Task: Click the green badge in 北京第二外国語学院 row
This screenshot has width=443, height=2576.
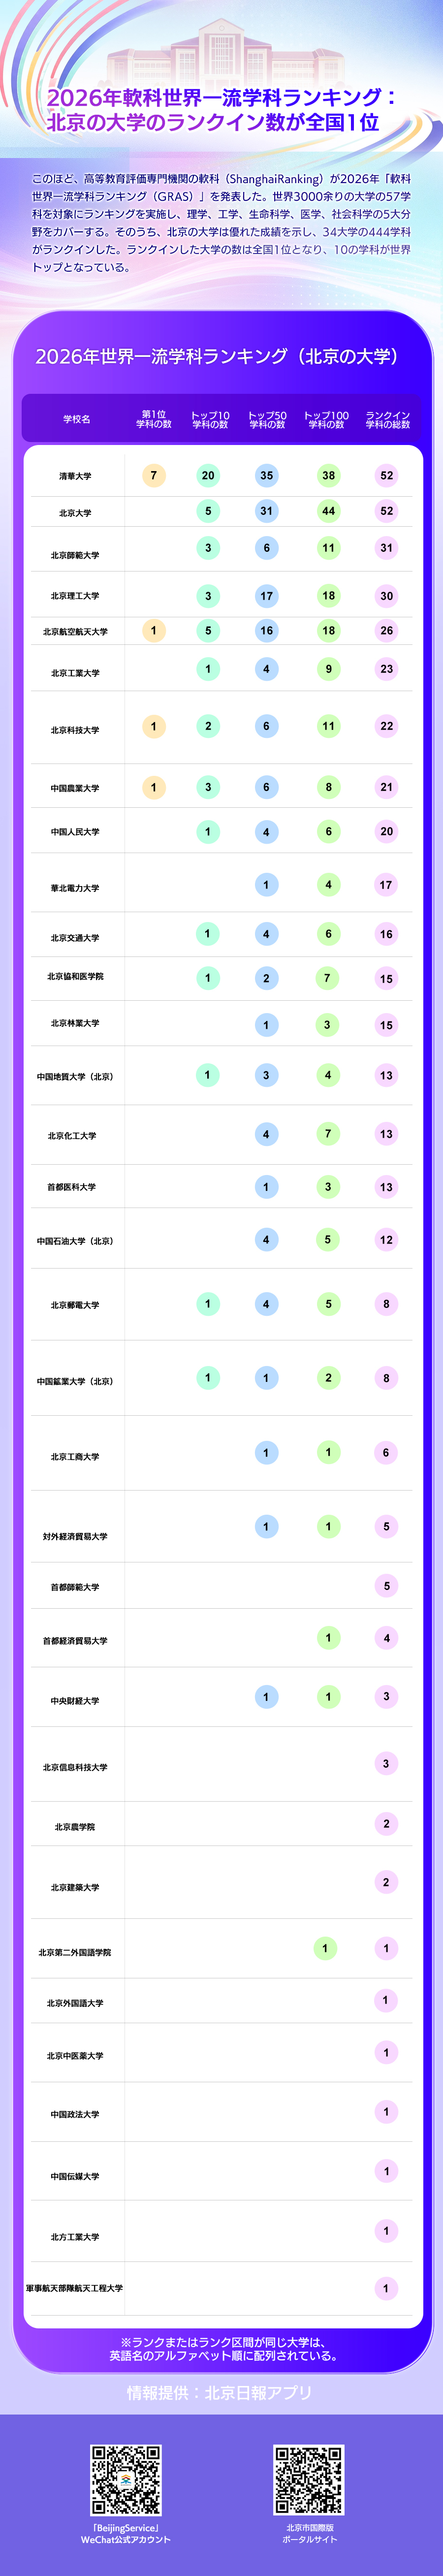Action: (325, 1948)
